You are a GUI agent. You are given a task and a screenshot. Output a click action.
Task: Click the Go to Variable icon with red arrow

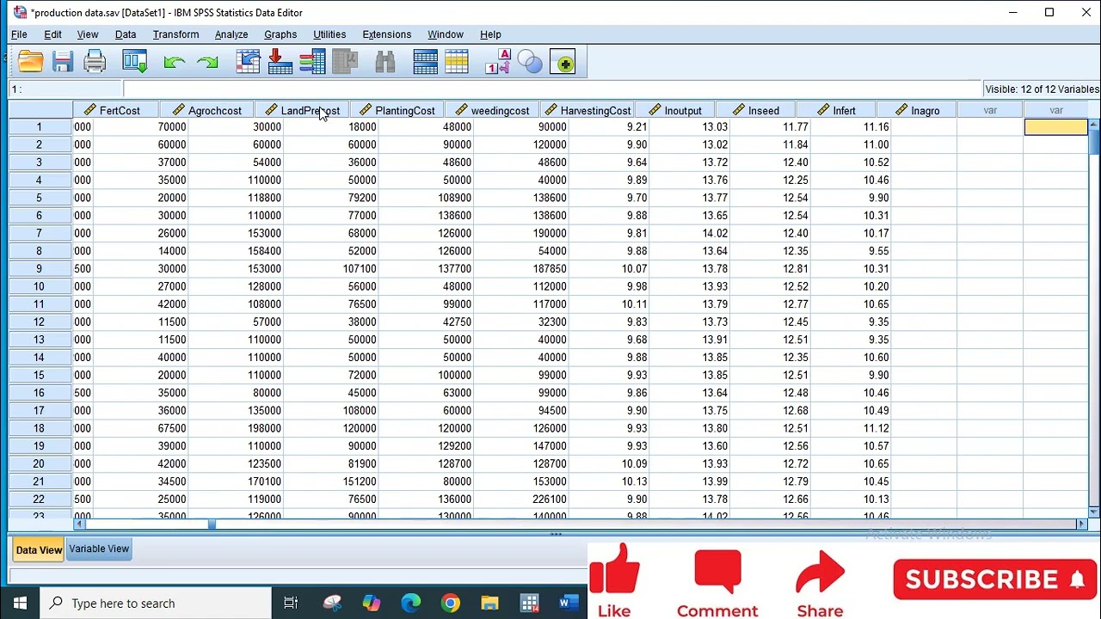click(x=280, y=62)
